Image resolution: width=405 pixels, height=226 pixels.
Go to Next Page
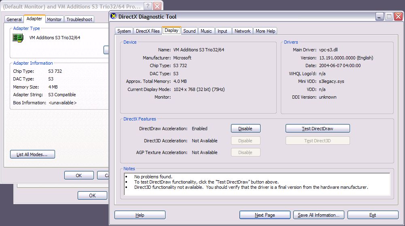[x=265, y=215]
